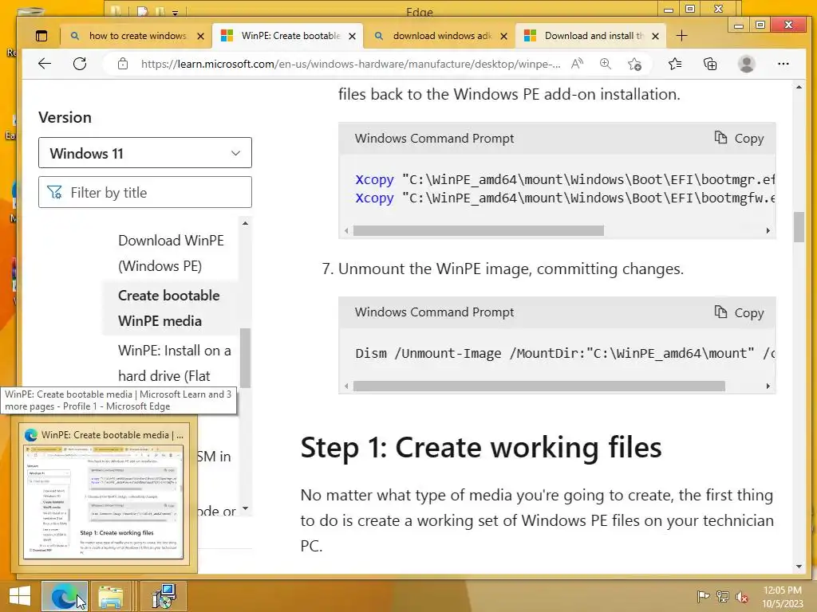Click the Filter by title field
This screenshot has height=612, width=817.
(145, 192)
